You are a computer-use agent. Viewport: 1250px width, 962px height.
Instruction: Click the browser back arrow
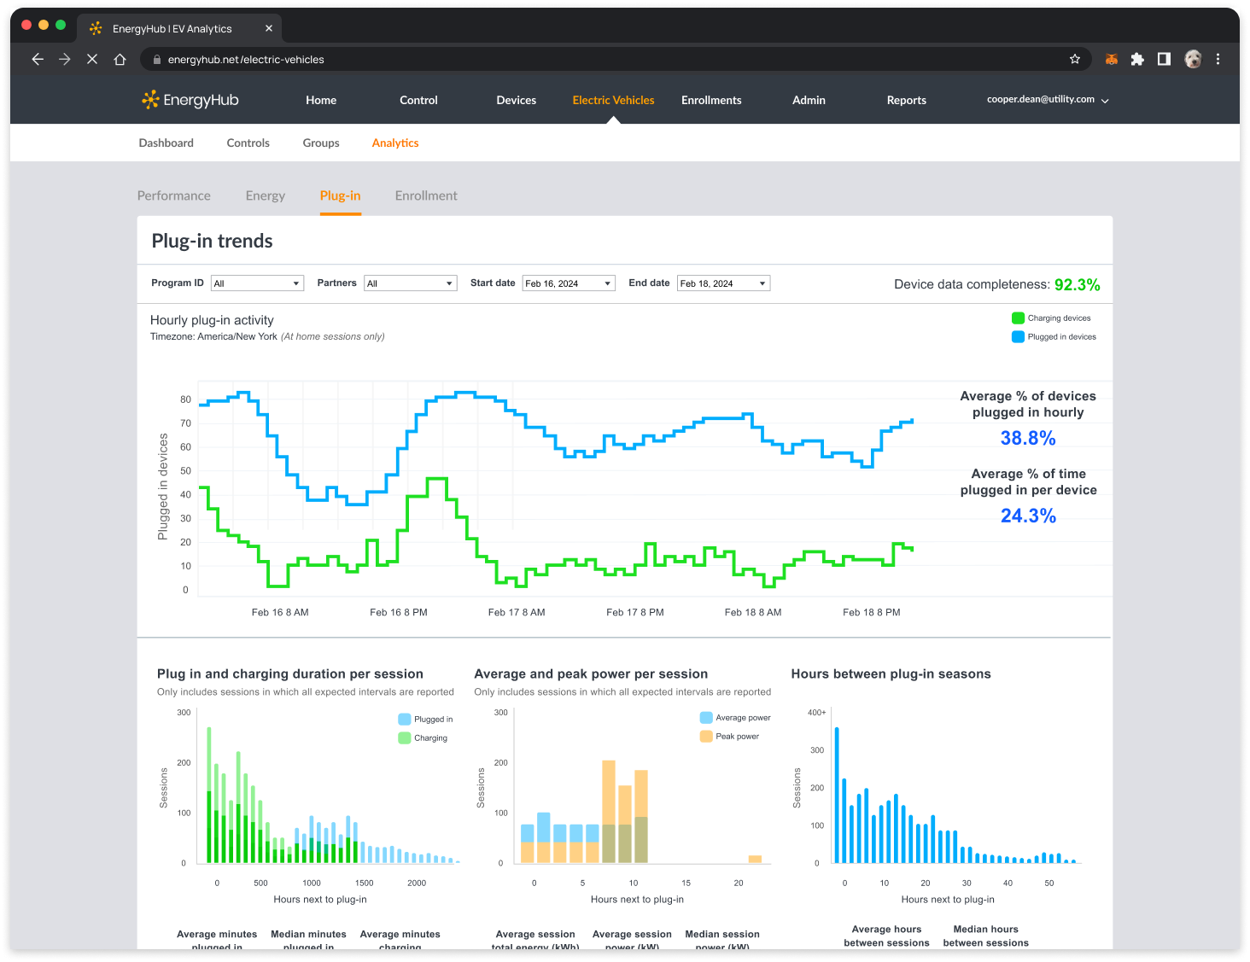click(38, 59)
